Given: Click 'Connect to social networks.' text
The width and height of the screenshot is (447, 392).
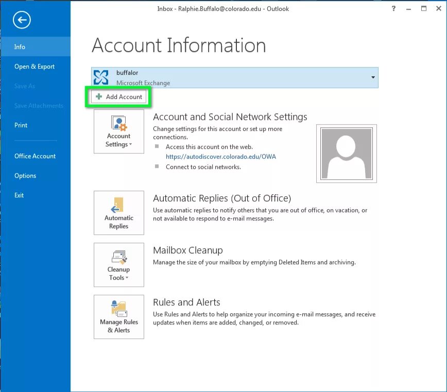Looking at the screenshot, I should tap(203, 167).
